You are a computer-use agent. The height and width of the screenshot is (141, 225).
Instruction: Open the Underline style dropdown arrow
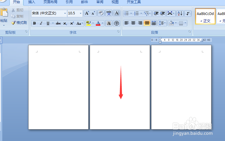coord(53,23)
